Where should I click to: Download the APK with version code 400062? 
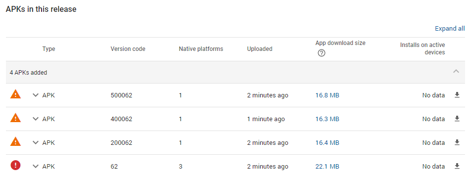(457, 119)
